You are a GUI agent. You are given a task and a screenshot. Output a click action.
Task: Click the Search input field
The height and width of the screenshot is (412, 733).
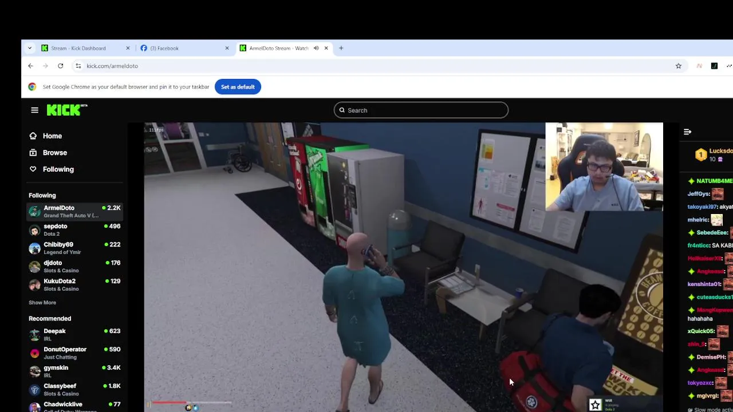click(421, 110)
